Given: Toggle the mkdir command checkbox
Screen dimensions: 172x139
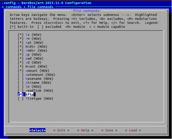Looking at the screenshot, I should click(x=20, y=47).
